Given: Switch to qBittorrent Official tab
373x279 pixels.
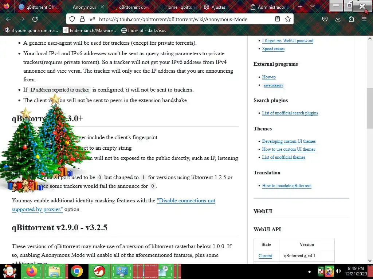Looking at the screenshot, I should [39, 7].
